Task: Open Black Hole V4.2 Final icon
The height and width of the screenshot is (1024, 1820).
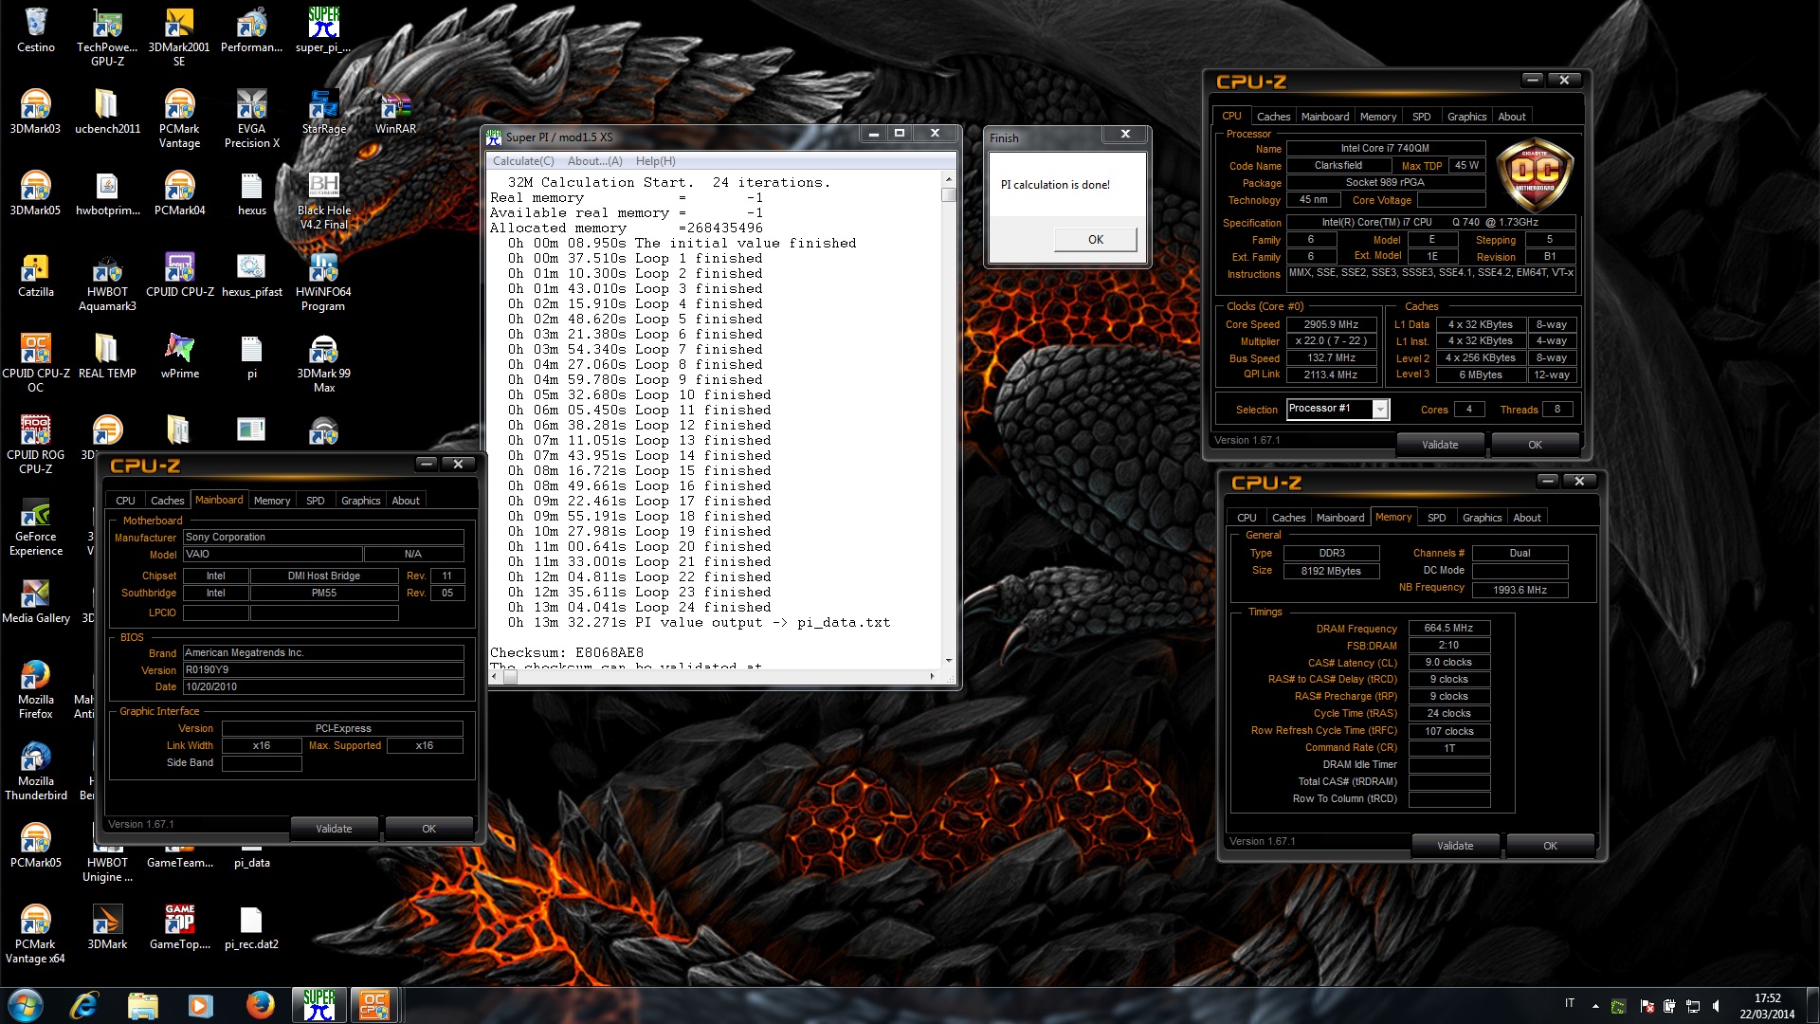Action: point(323,201)
